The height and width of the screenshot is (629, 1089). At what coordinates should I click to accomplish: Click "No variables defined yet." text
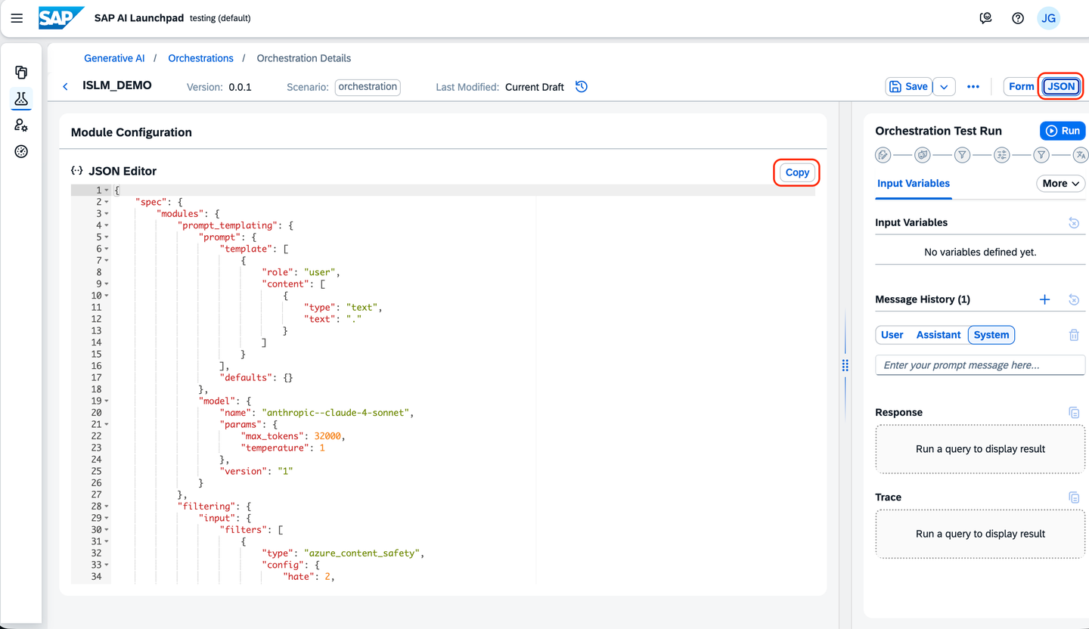coord(980,252)
